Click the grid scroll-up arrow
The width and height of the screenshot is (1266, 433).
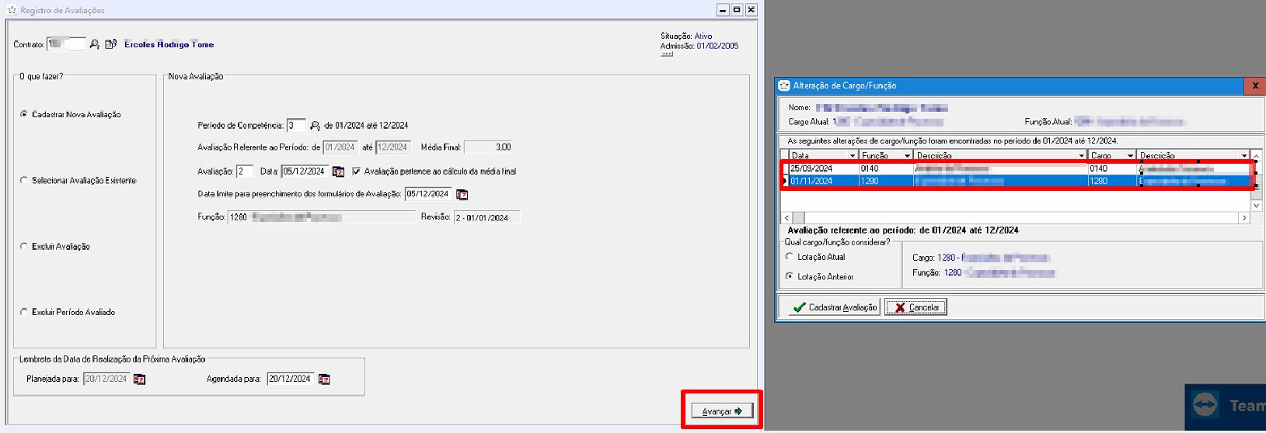point(1256,156)
